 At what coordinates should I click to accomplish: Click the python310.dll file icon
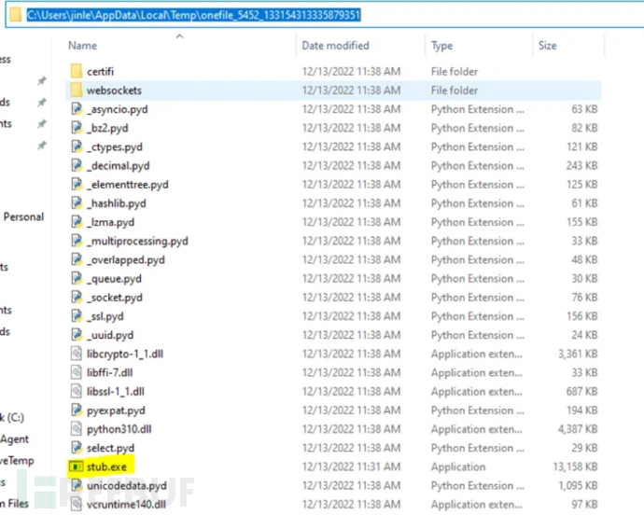[77, 429]
